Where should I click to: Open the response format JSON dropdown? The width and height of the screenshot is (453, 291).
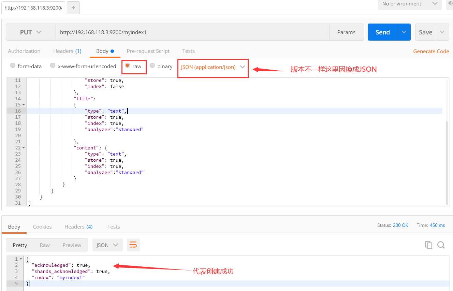107,245
